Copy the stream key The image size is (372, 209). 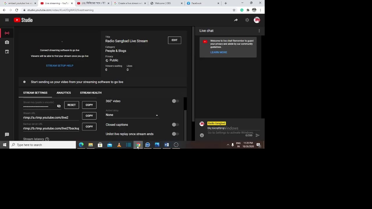coord(89,105)
